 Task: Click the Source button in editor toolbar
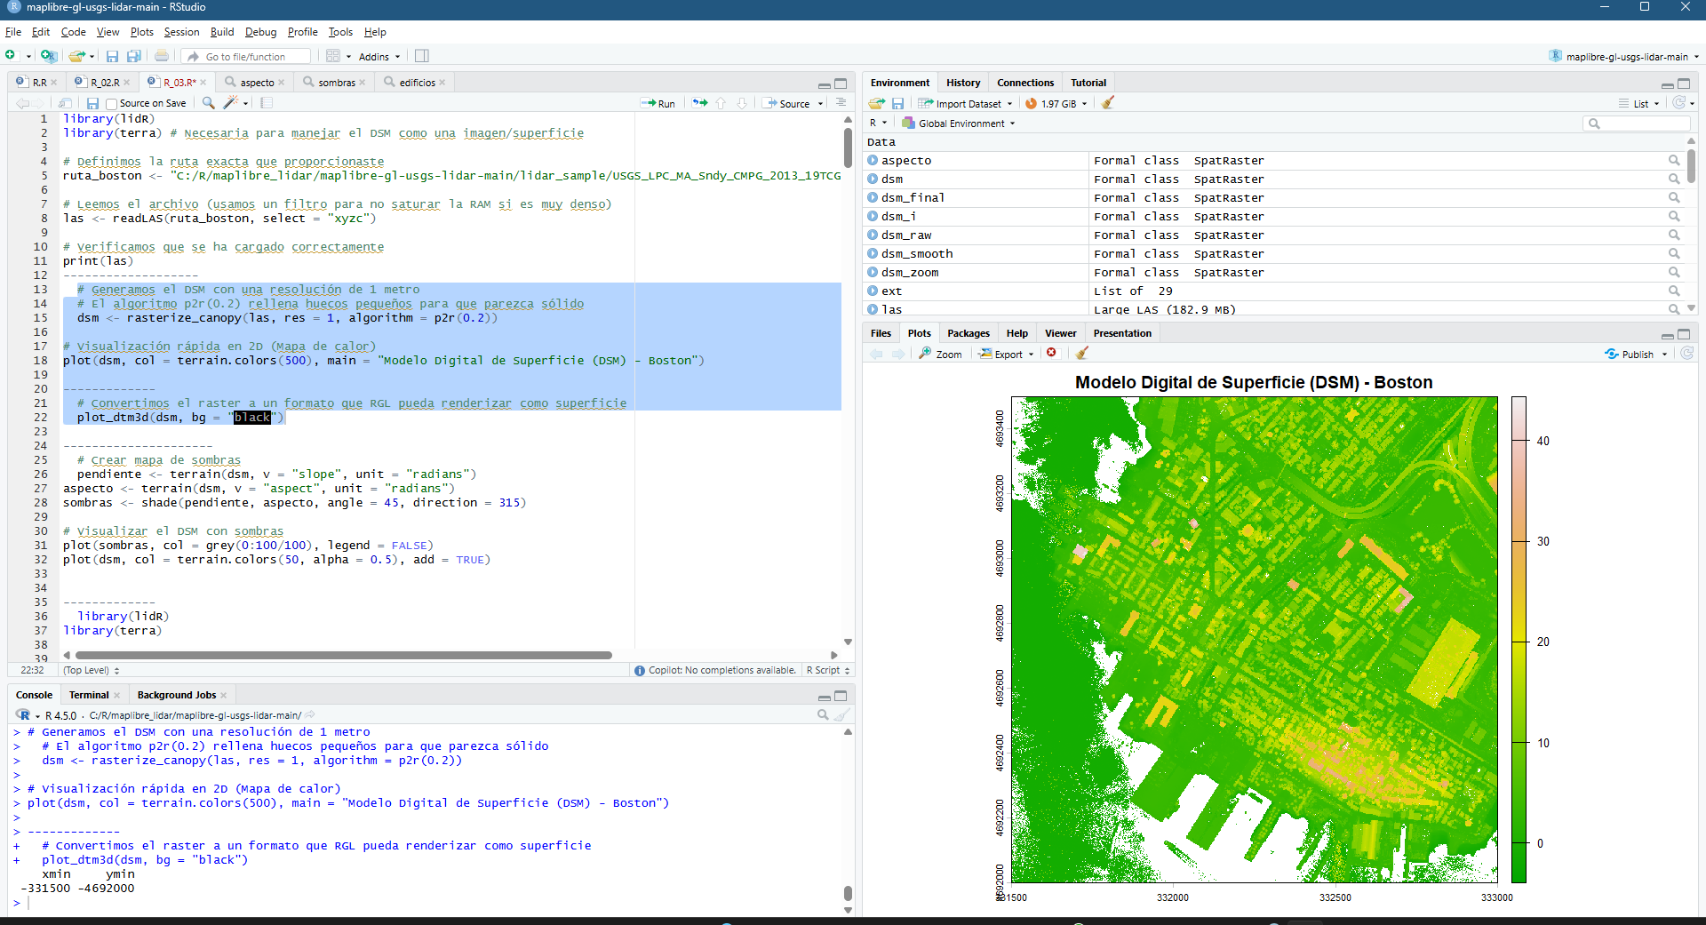coord(787,103)
